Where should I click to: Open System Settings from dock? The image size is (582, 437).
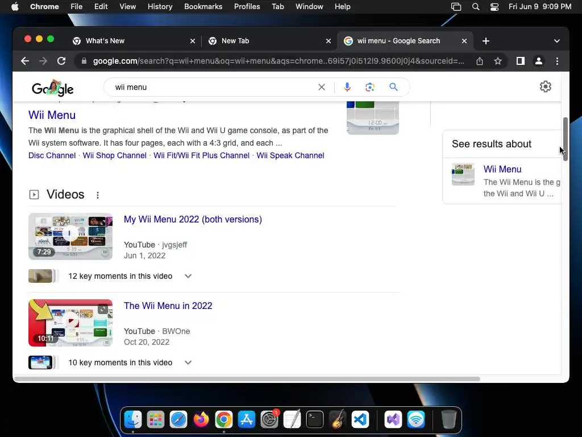tap(269, 419)
